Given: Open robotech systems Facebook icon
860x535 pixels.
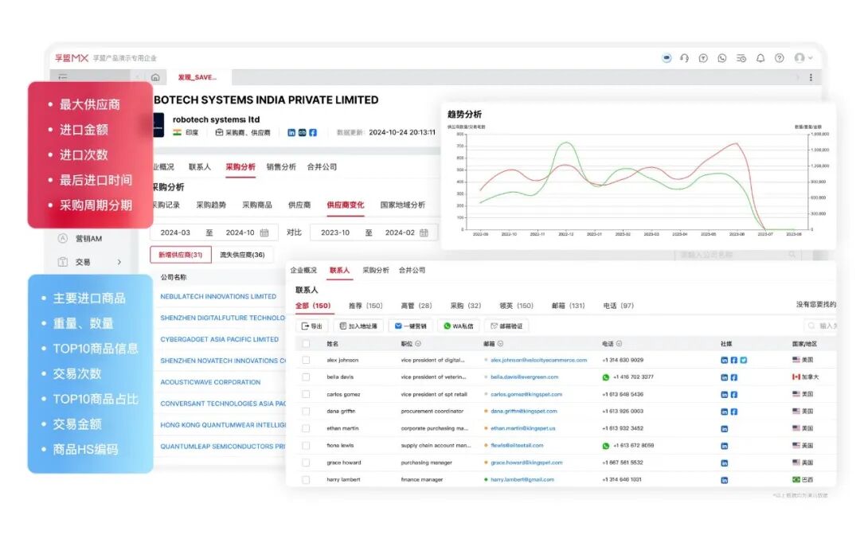Looking at the screenshot, I should coord(313,133).
